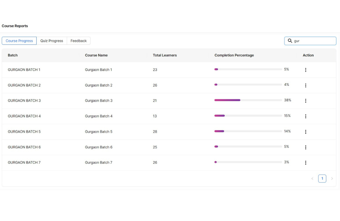Click the 15% completion value

[x=287, y=116]
